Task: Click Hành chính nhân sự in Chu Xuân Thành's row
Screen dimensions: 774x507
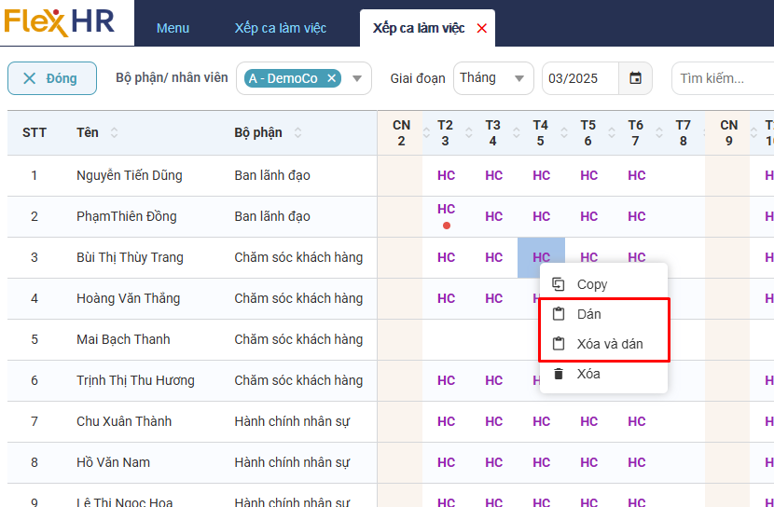Action: coord(292,421)
